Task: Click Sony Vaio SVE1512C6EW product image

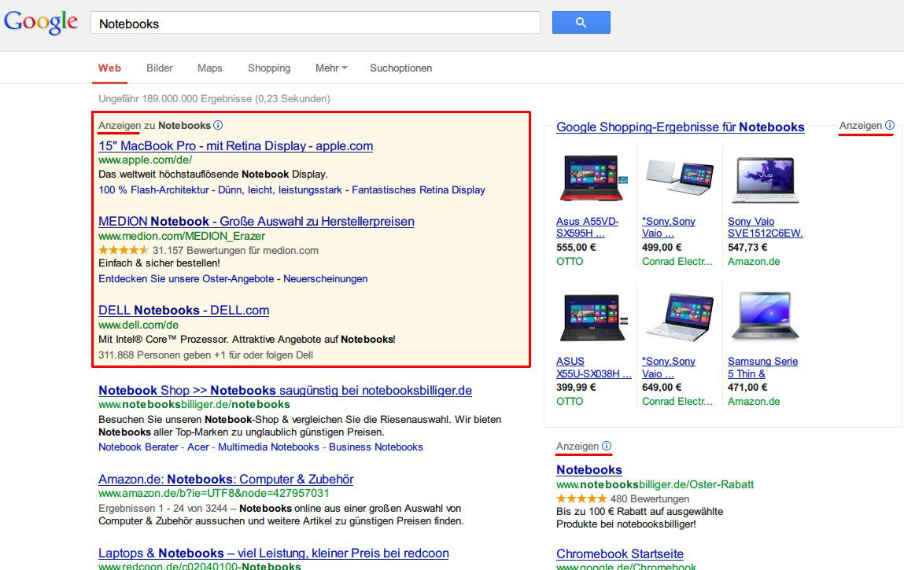Action: pyautogui.click(x=765, y=180)
